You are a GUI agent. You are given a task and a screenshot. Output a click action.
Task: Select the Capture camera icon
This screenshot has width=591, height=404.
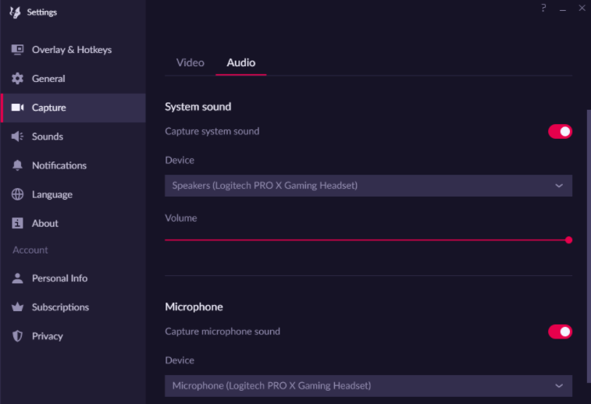(17, 108)
